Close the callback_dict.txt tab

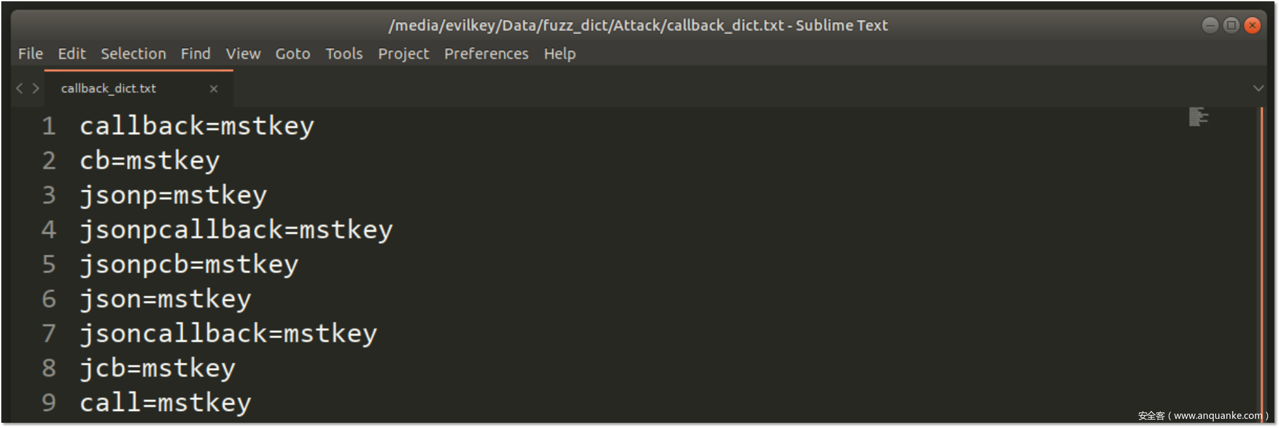coord(214,89)
